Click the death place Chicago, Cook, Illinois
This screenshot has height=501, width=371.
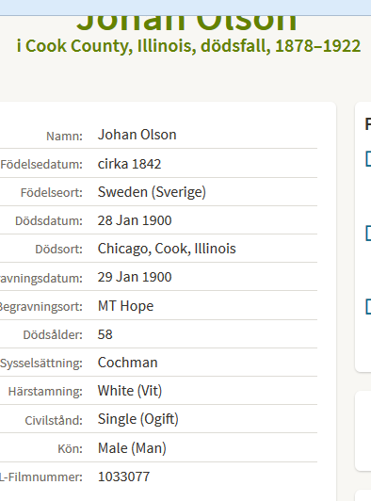[x=167, y=249]
